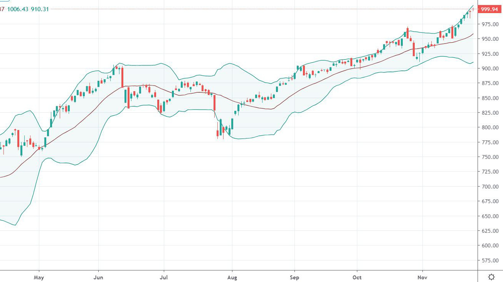This screenshot has width=503, height=282.
Task: Click the Nov label on time axis
Action: 422,277
